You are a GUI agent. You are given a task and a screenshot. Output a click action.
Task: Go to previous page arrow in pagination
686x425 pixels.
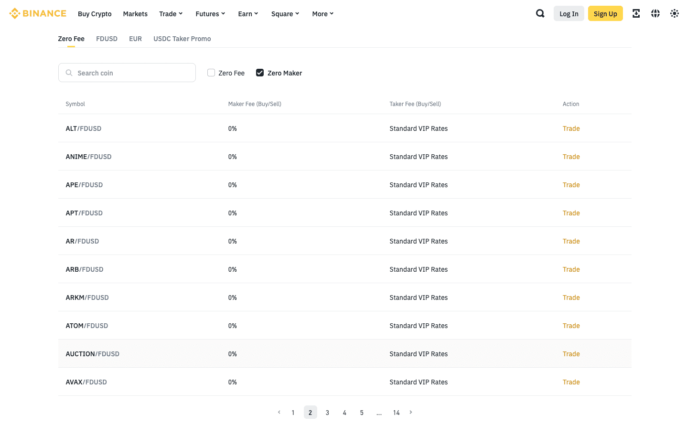tap(279, 412)
